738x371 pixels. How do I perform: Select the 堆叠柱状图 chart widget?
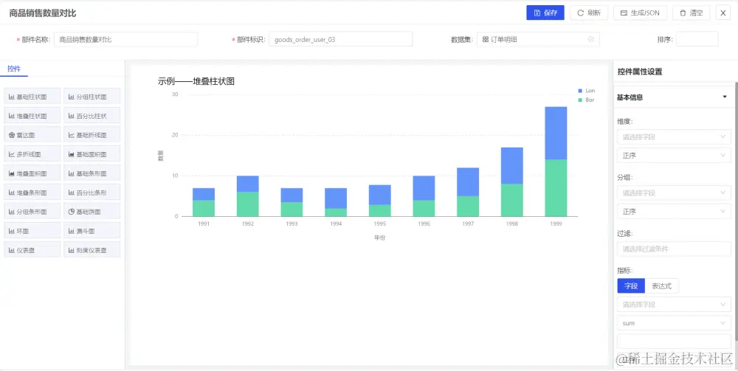[32, 116]
